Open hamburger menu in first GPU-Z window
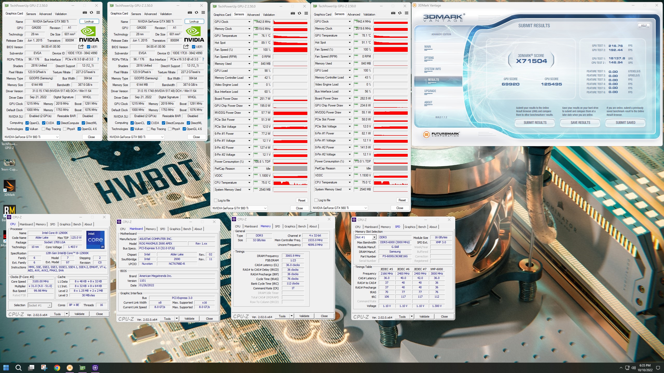This screenshot has height=373, width=664. point(98,13)
